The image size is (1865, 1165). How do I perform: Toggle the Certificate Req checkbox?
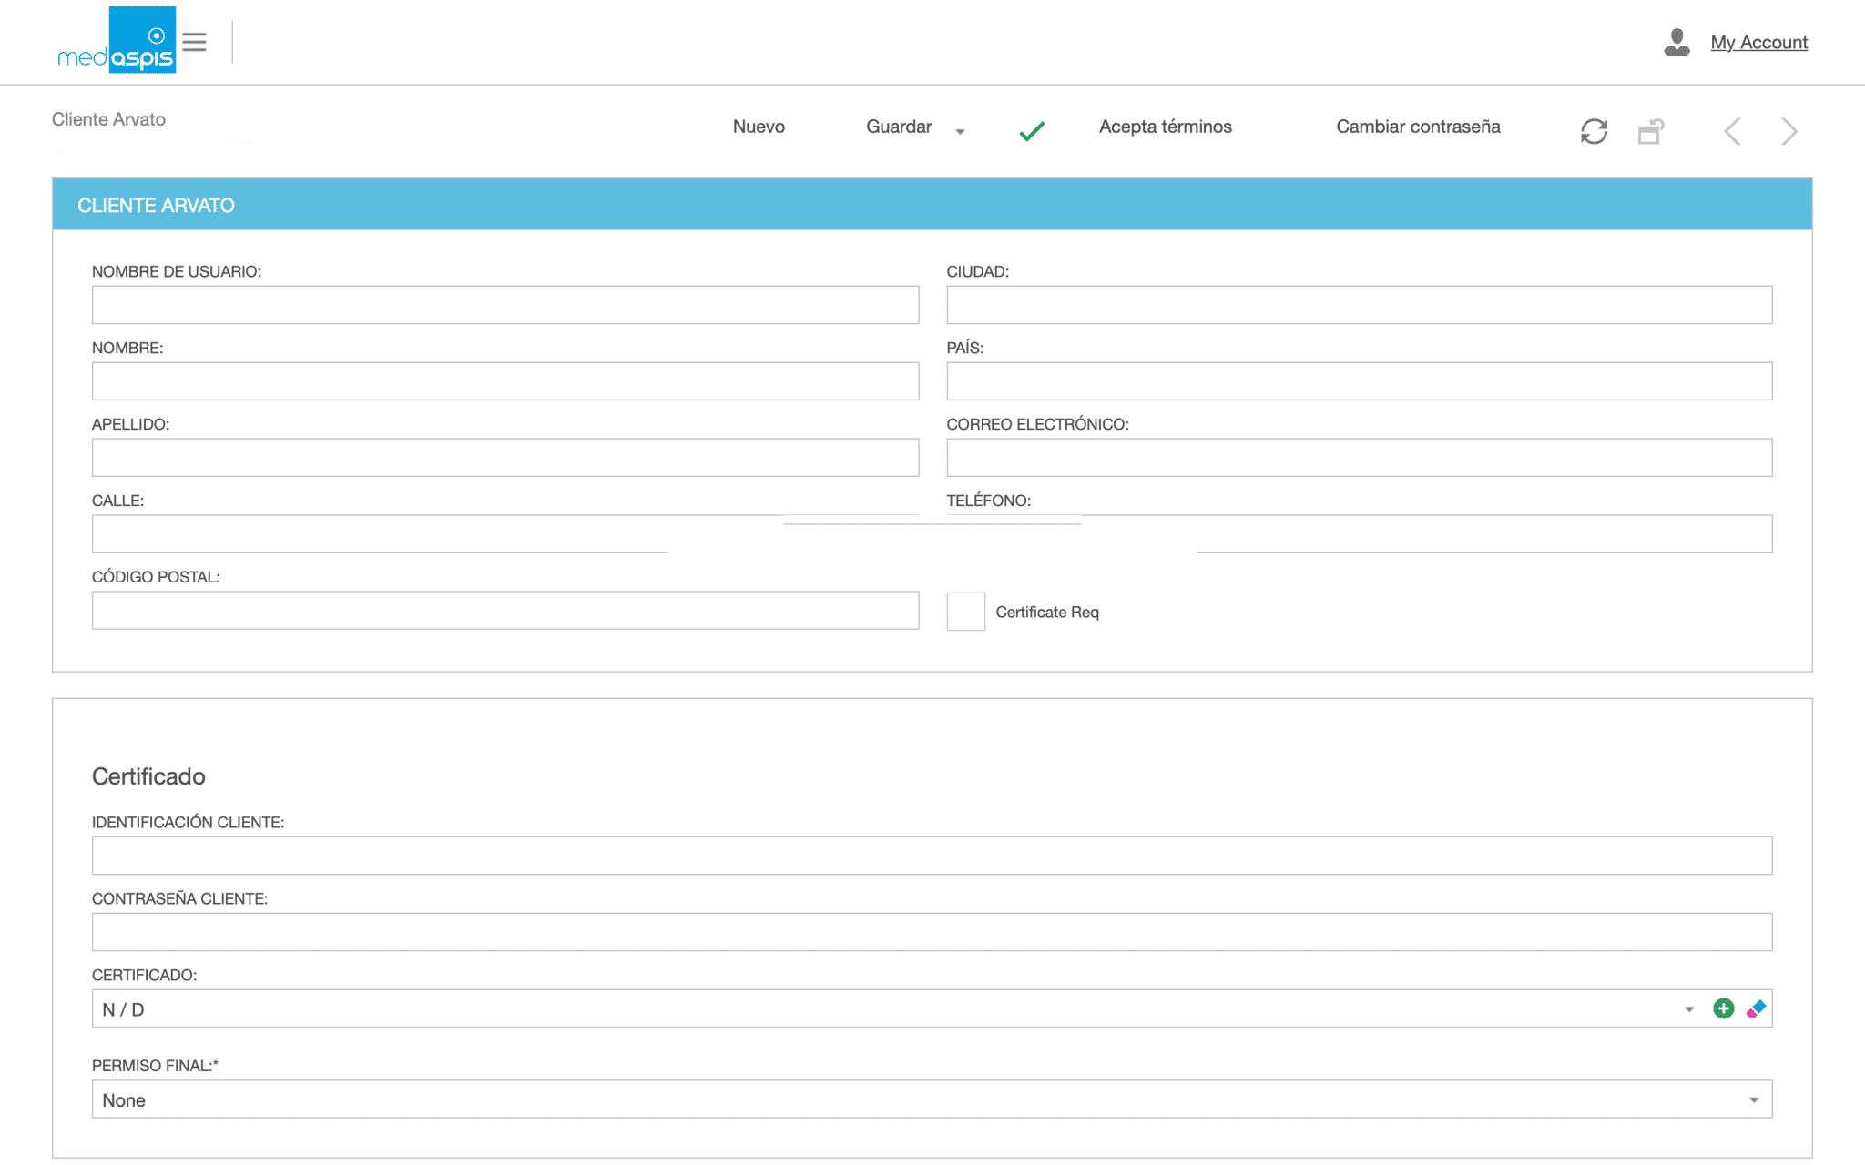pyautogui.click(x=965, y=612)
